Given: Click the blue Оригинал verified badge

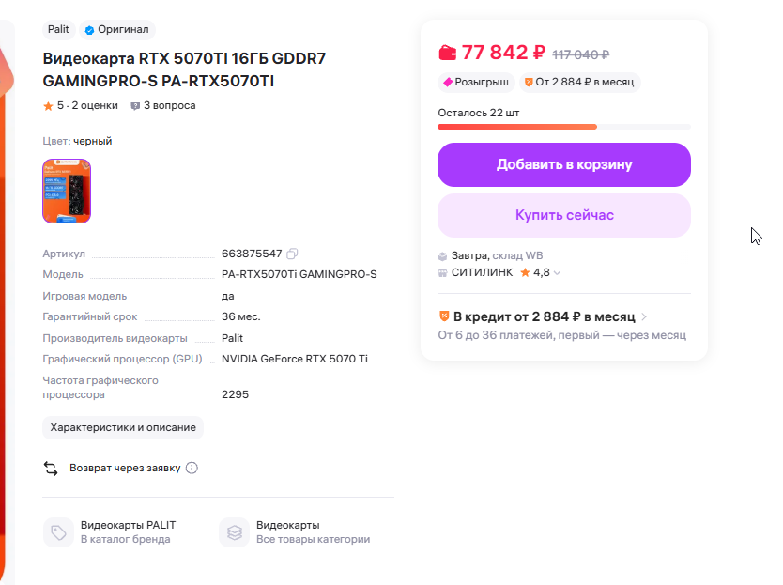Looking at the screenshot, I should (x=117, y=30).
